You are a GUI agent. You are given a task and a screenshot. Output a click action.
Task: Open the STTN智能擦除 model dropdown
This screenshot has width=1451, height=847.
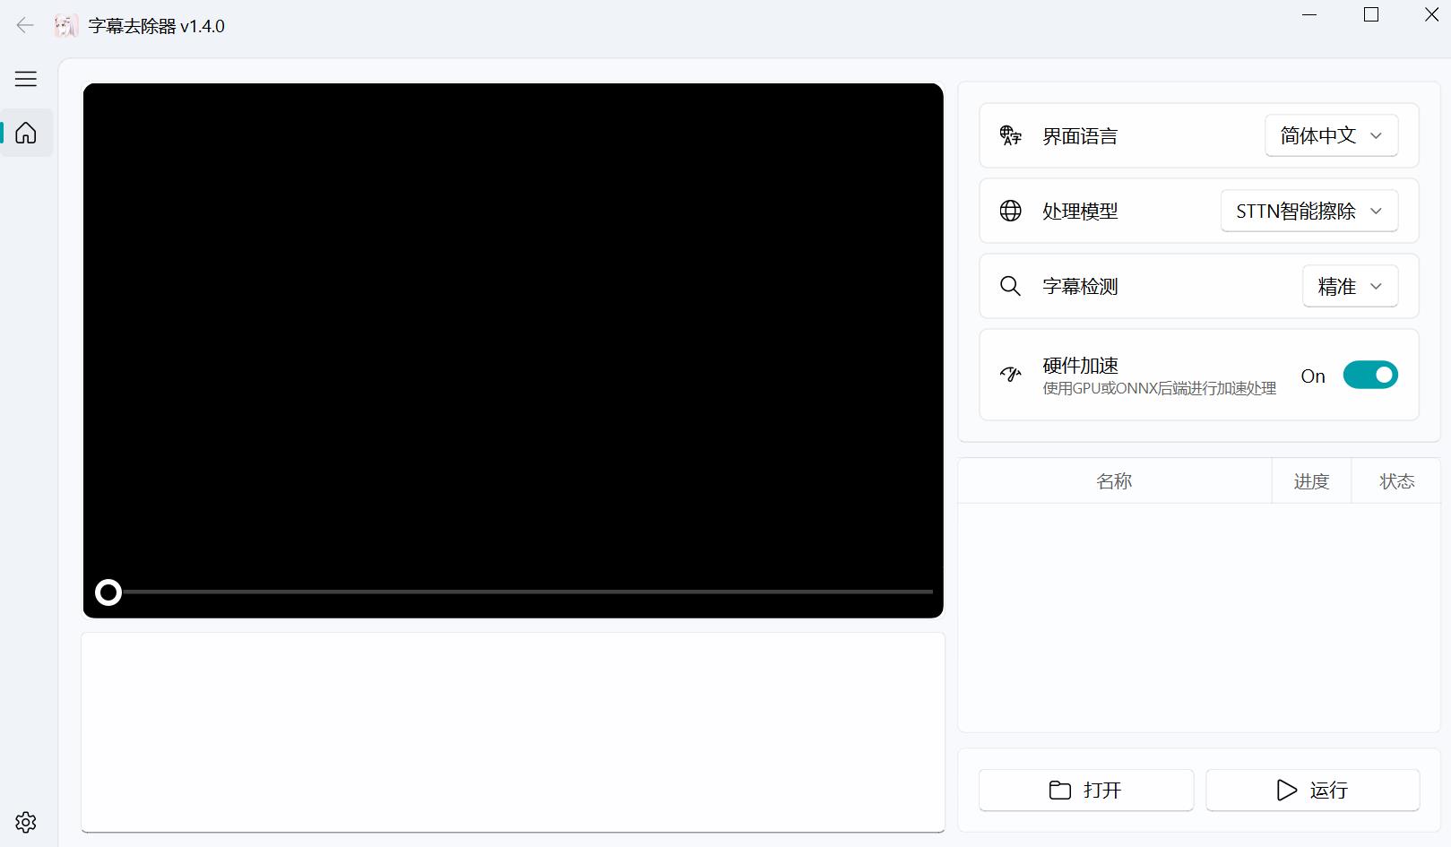(1308, 211)
